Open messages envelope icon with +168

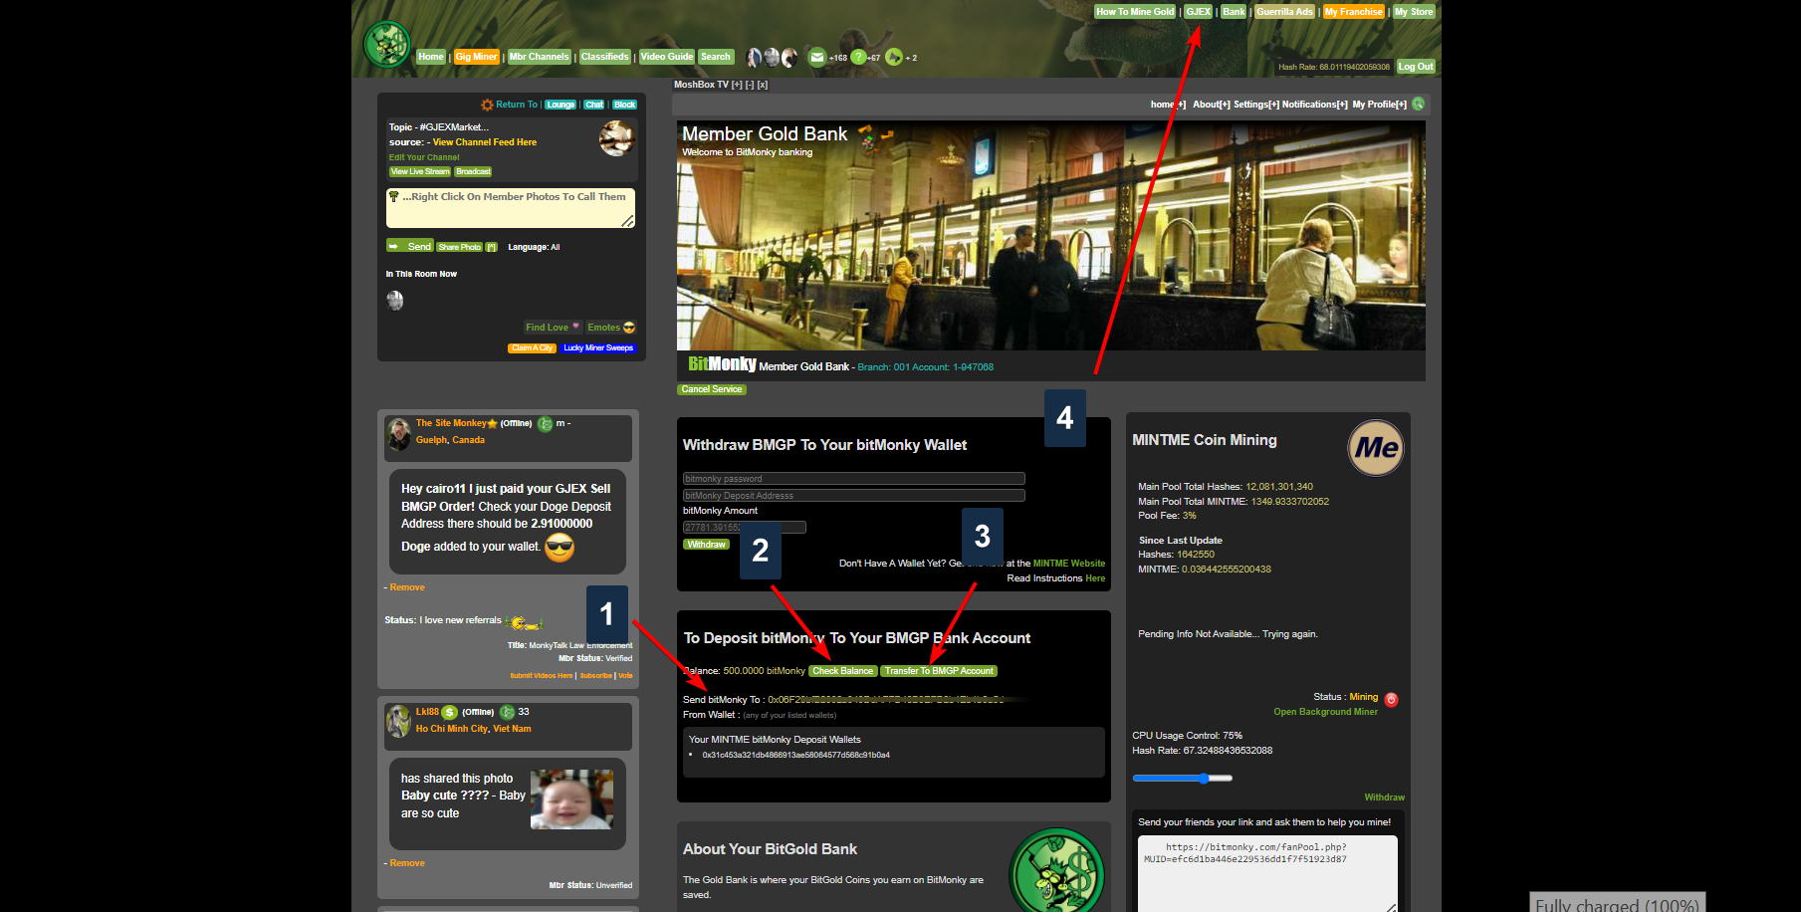tap(817, 57)
